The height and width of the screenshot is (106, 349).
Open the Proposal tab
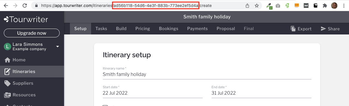pyautogui.click(x=226, y=29)
